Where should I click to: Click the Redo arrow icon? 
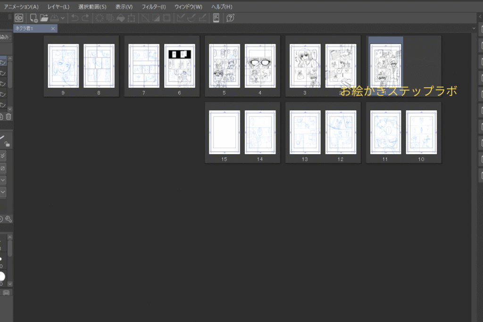pos(85,18)
